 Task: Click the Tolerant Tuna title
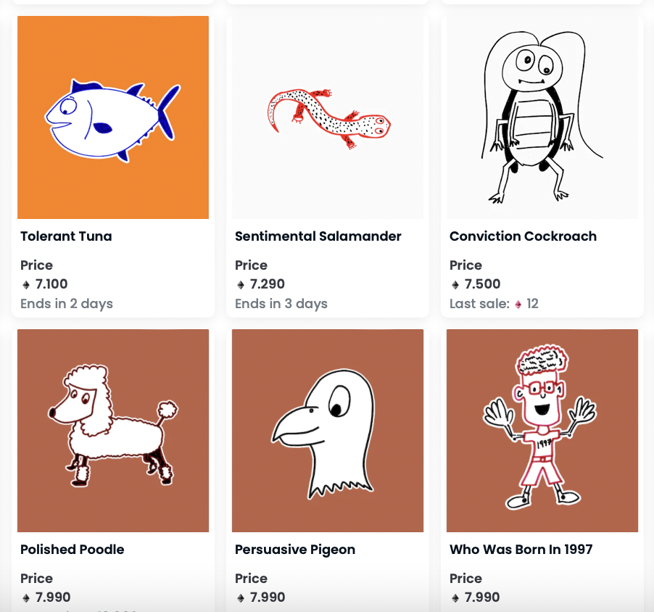[66, 236]
